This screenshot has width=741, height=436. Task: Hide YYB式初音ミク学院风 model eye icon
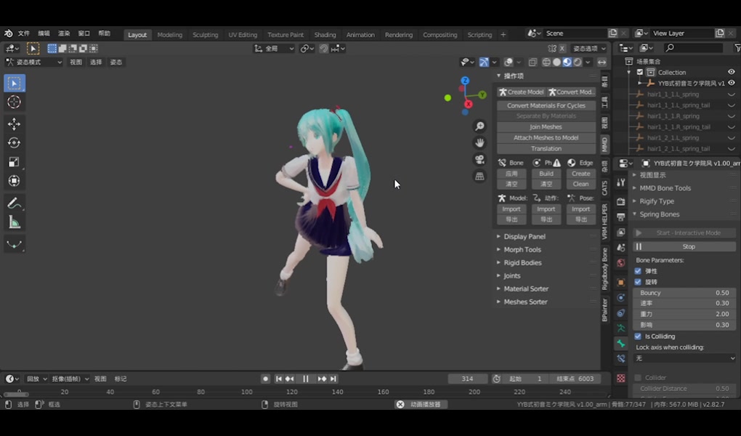coord(732,84)
